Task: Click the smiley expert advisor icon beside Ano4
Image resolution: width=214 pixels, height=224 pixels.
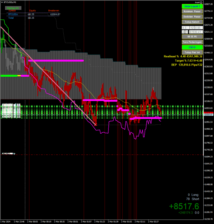Action: click(x=201, y=3)
